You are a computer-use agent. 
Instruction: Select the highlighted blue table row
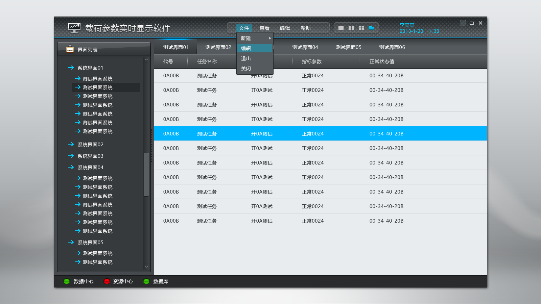(320, 134)
